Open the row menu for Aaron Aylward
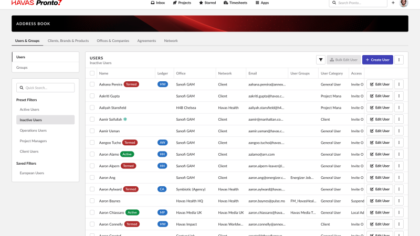 pyautogui.click(x=399, y=189)
